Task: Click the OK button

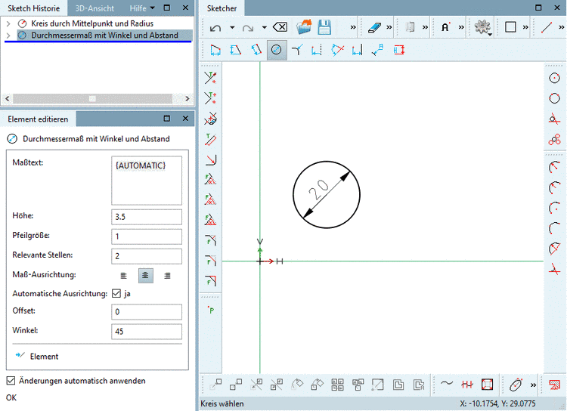Action: tap(11, 397)
